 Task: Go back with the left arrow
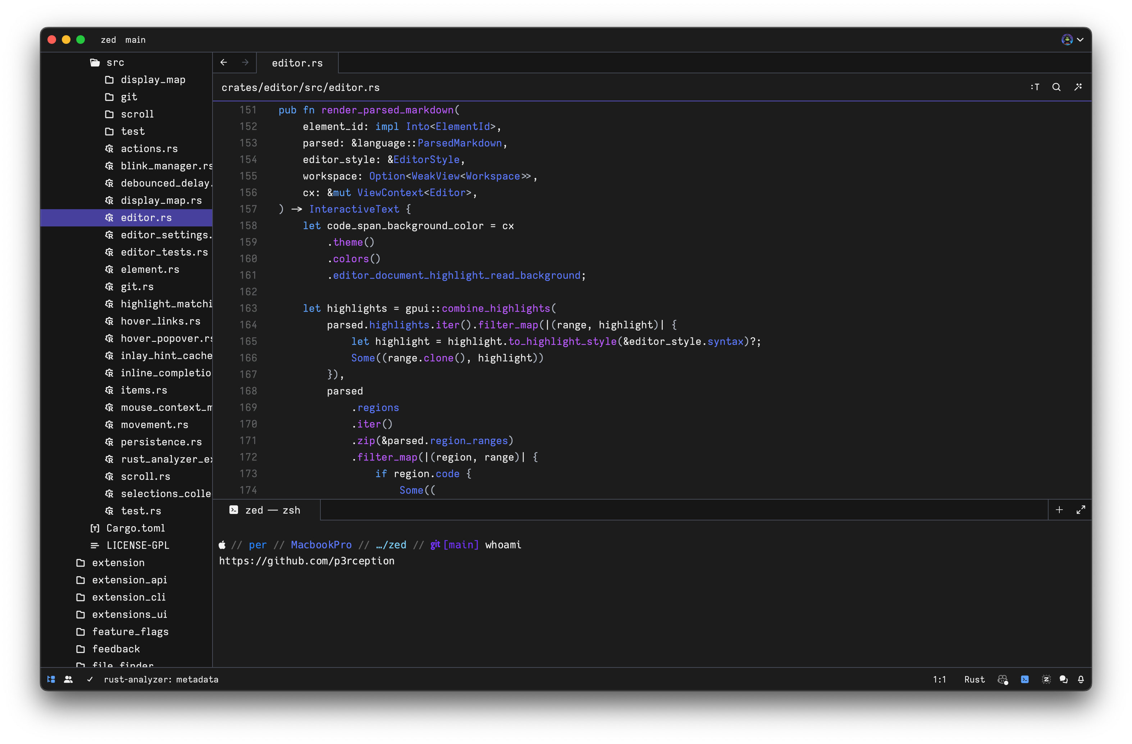pos(224,62)
